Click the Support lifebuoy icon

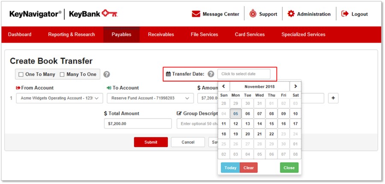tap(253, 14)
